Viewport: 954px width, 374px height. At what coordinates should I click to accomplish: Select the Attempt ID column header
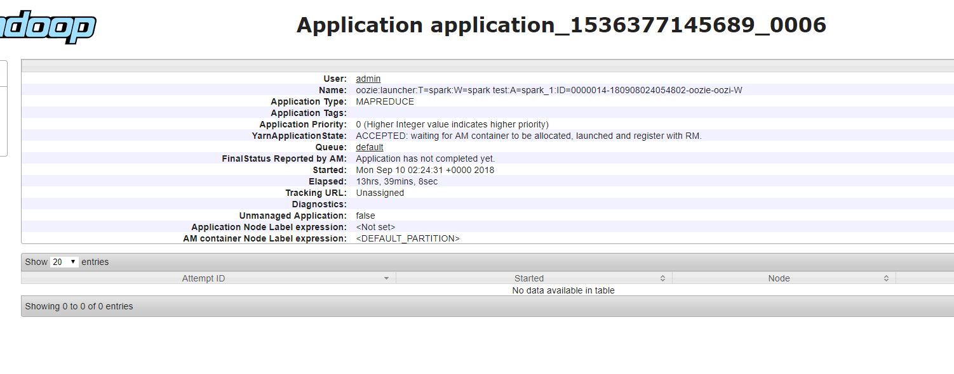click(x=203, y=278)
